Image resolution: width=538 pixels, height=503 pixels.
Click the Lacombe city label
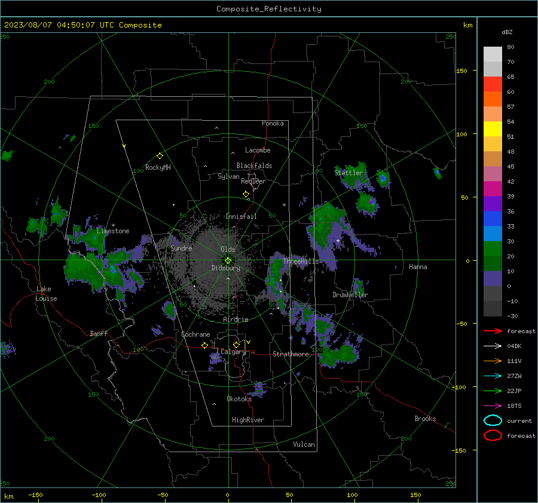click(258, 150)
